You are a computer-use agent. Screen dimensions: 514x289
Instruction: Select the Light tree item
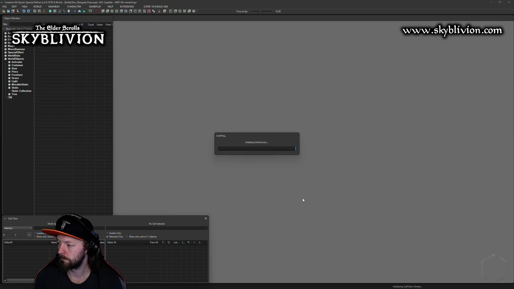coord(14,81)
